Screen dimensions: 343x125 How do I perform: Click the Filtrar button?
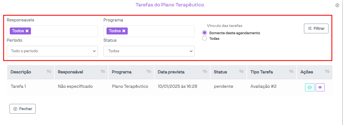(316, 28)
